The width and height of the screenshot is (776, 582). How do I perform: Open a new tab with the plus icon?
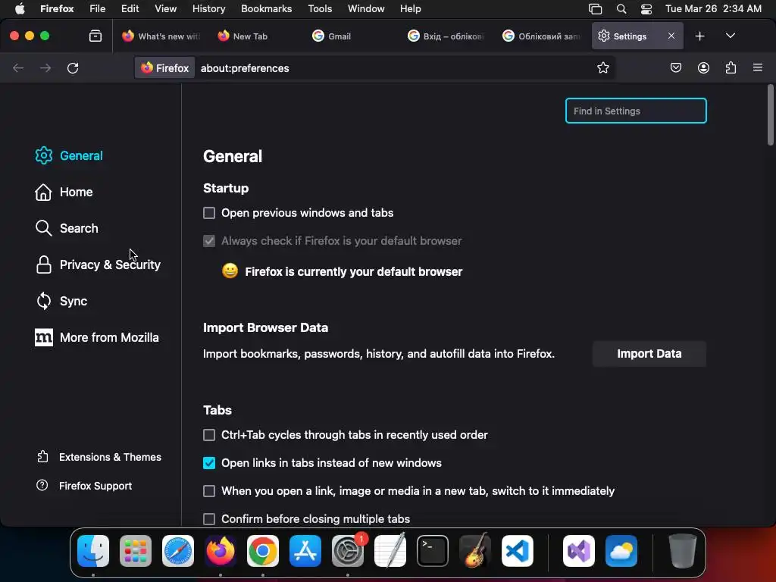point(699,36)
